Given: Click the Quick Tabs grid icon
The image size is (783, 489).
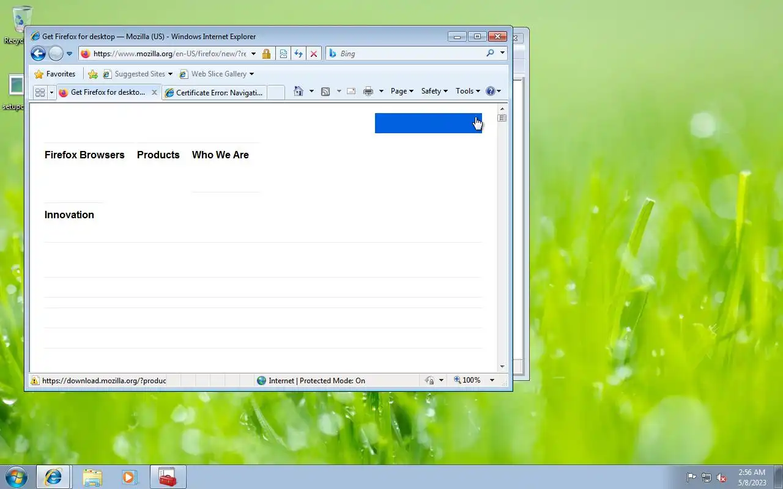Looking at the screenshot, I should (x=40, y=92).
